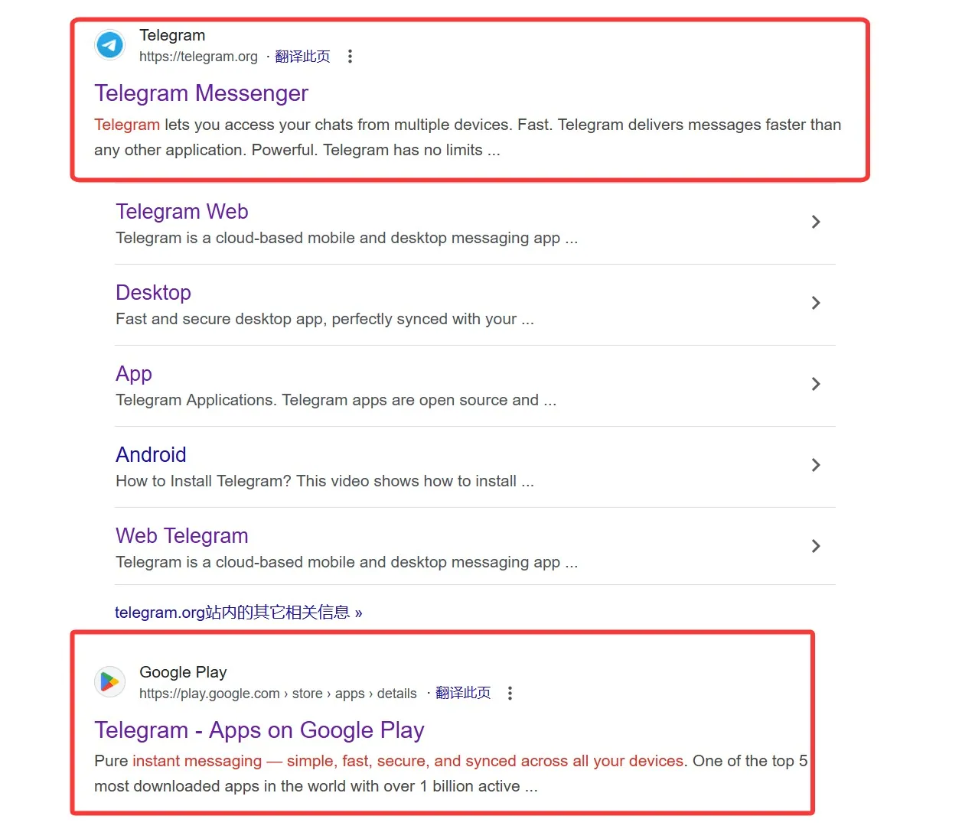Open the Web Telegram sitelink title
Screen dimensions: 962x832
click(x=182, y=536)
